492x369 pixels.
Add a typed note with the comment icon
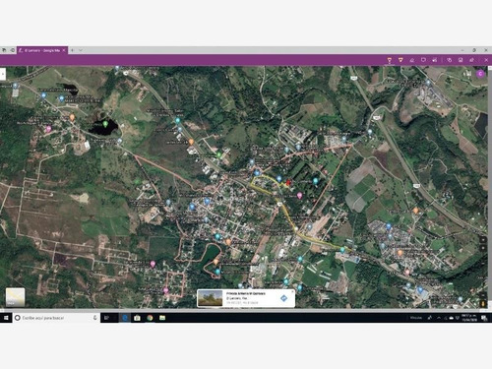pyautogui.click(x=423, y=60)
